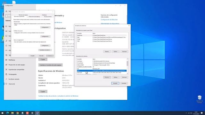
Task: Open the Recycle Bin desktop icon
Action: tap(200, 99)
